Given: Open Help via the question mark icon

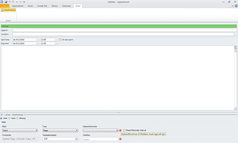Looking at the screenshot, I should [x=236, y=6].
